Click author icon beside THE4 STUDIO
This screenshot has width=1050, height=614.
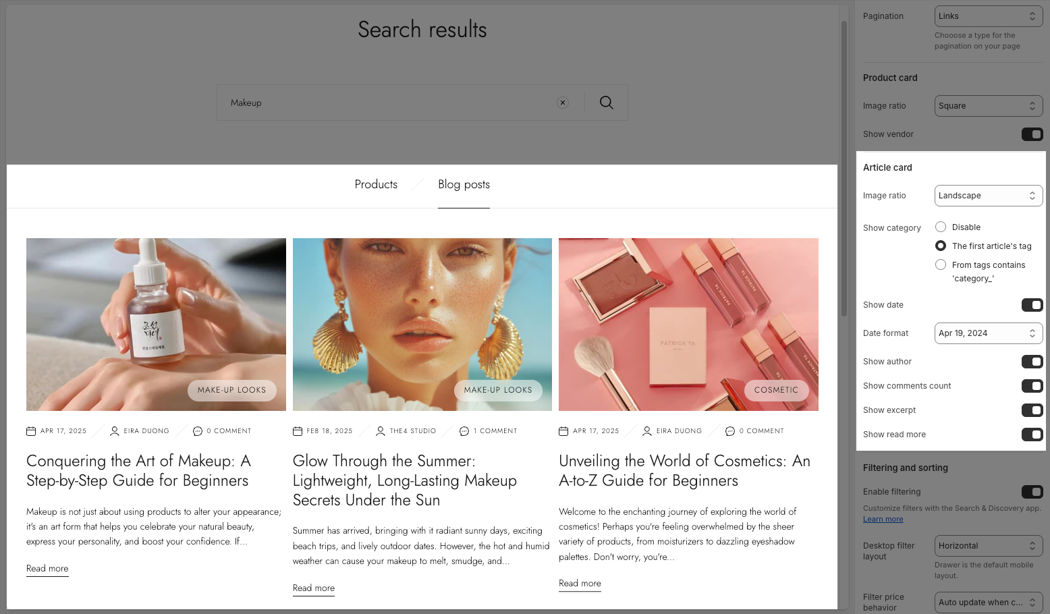pos(381,431)
